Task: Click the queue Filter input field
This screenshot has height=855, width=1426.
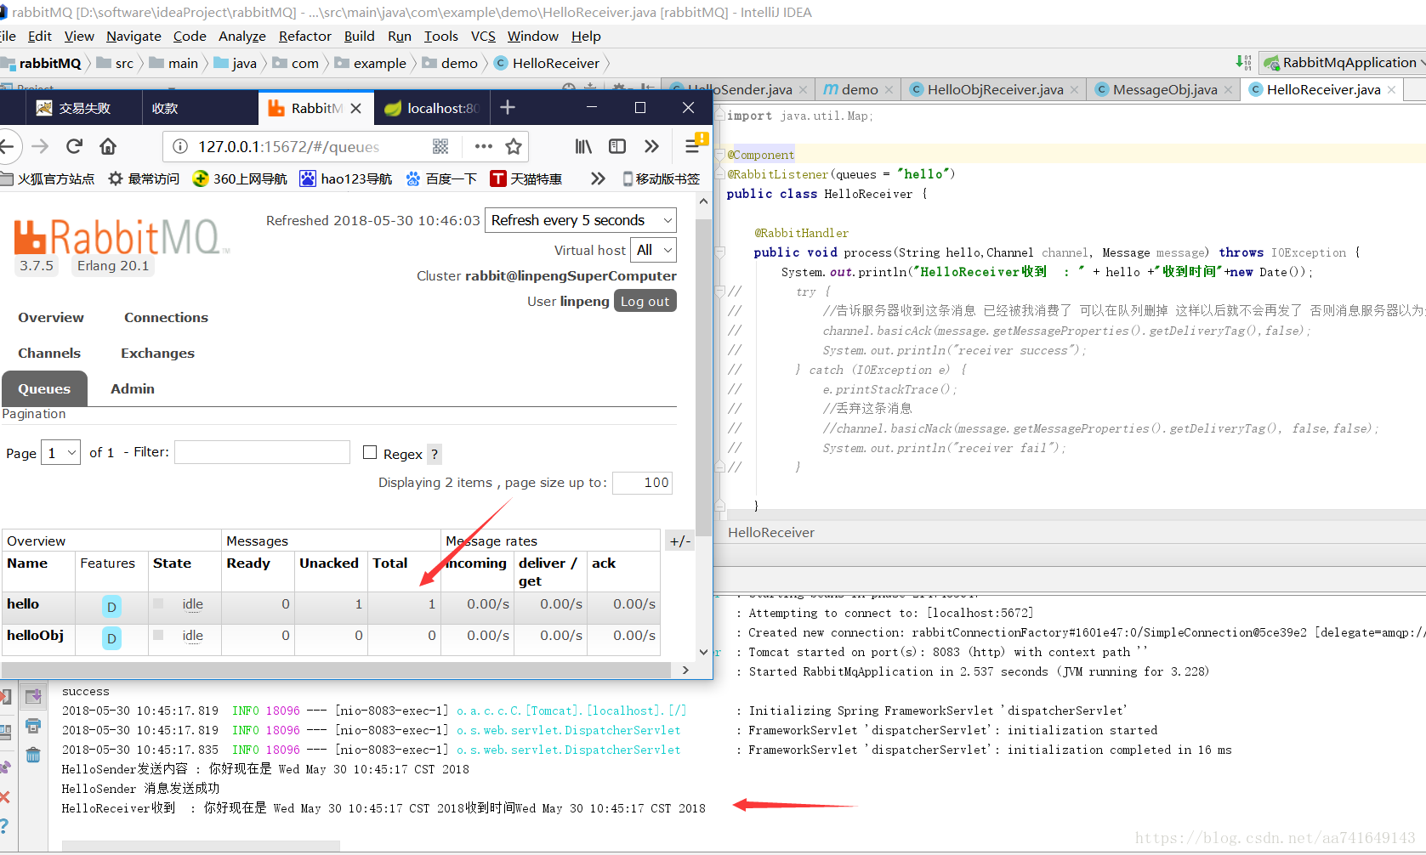Action: click(262, 452)
